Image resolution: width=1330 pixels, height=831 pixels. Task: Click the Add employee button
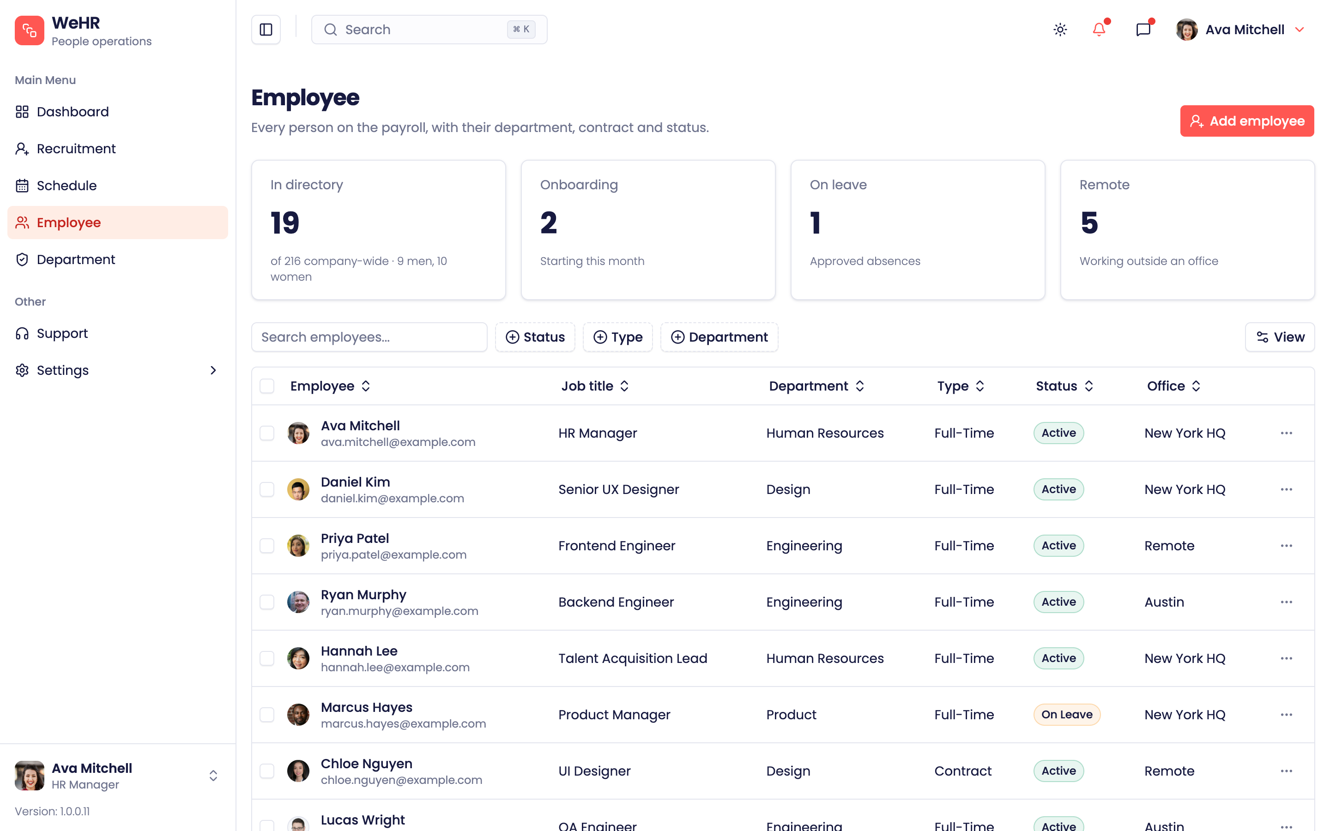[x=1247, y=121]
